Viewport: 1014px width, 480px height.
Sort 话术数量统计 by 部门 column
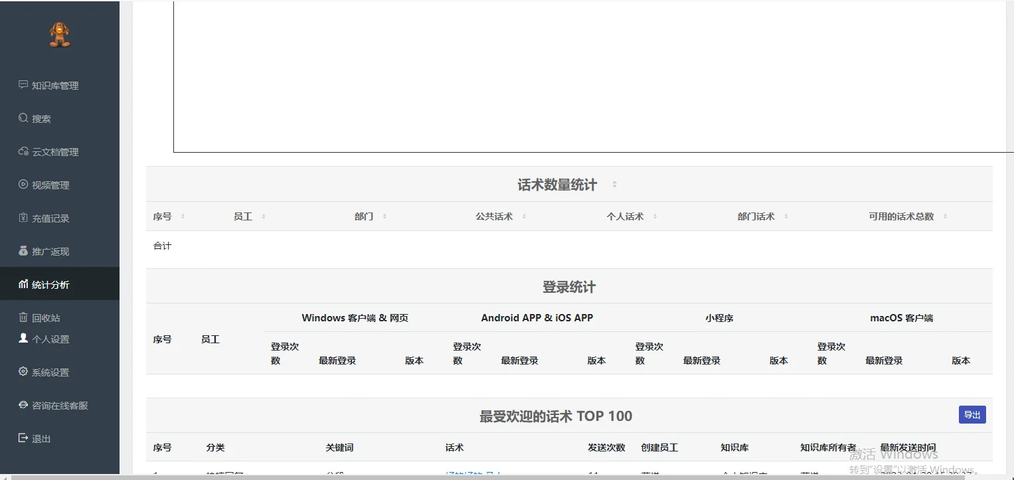384,216
